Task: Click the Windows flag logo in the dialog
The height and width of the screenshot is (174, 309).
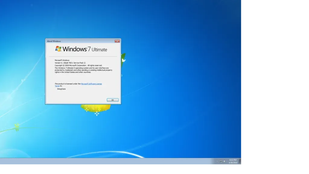Action: click(58, 49)
